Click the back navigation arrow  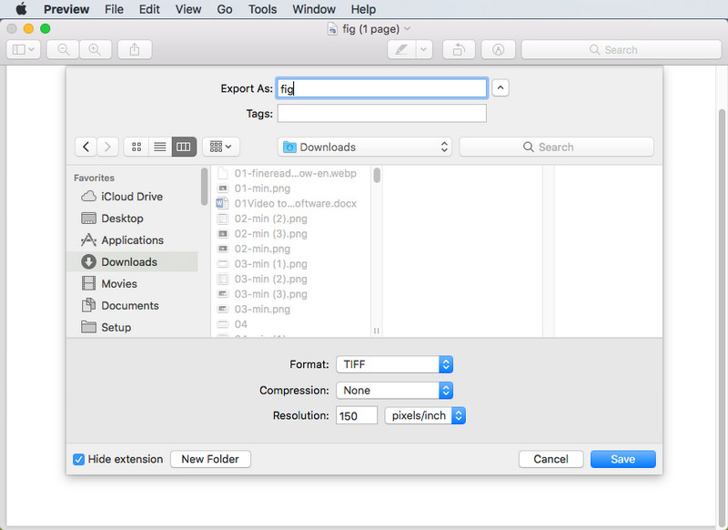tap(86, 147)
